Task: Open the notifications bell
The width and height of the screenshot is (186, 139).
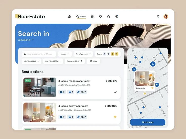Action: tap(158, 16)
